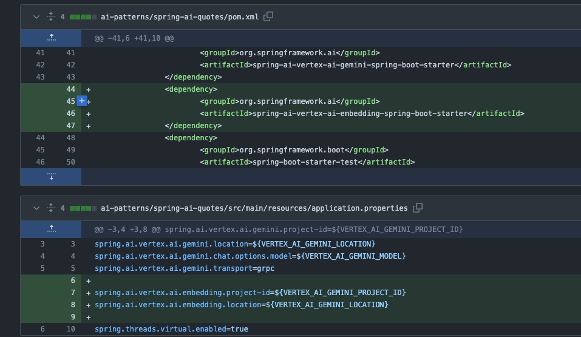Copy the application.properties file path
581x337 pixels.
click(418, 208)
